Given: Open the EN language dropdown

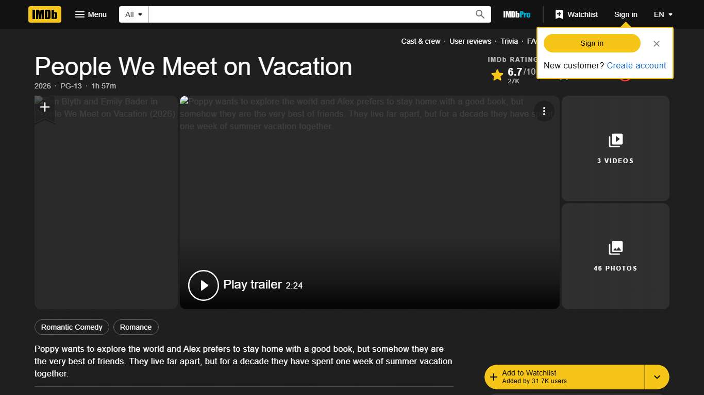Looking at the screenshot, I should pos(663,14).
